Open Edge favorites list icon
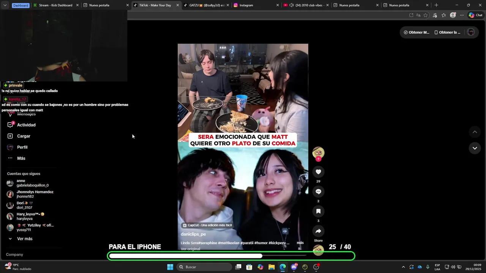486x273 pixels. point(443,15)
